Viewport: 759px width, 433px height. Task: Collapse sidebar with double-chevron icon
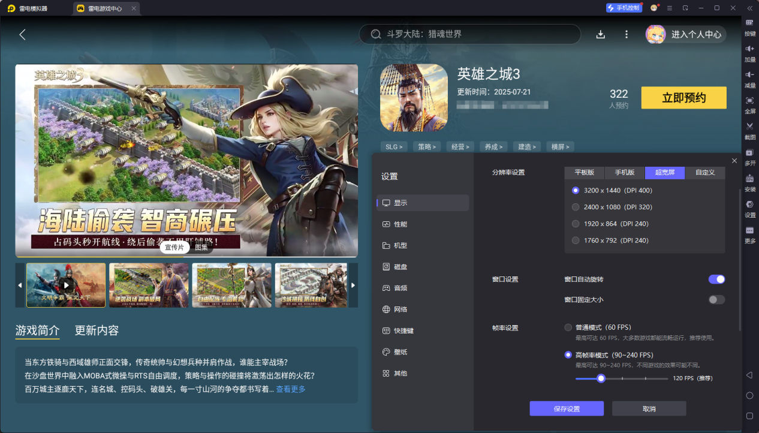tap(749, 8)
